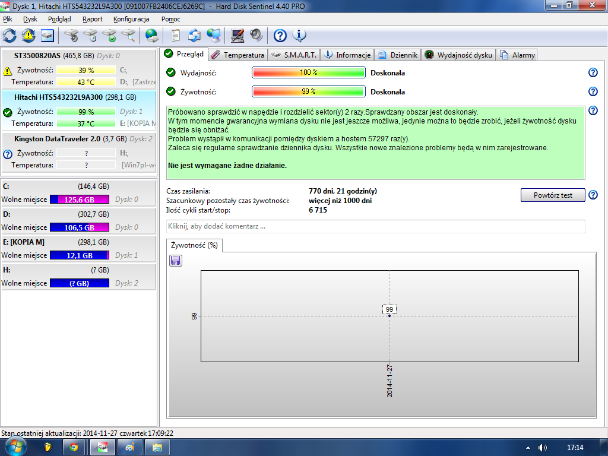Click the disk drive panel toolbar icon
The image size is (608, 456).
47,36
